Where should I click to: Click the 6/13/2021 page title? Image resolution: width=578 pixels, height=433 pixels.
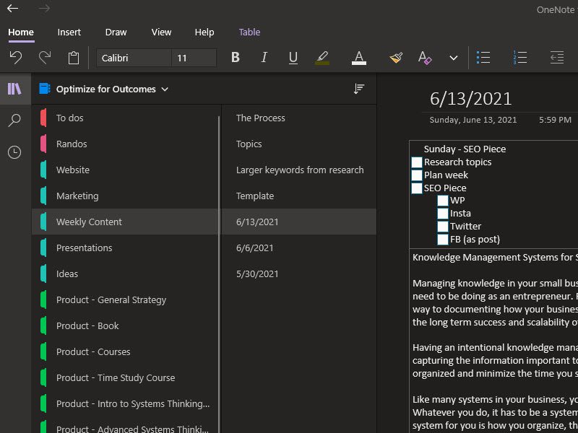(x=471, y=99)
